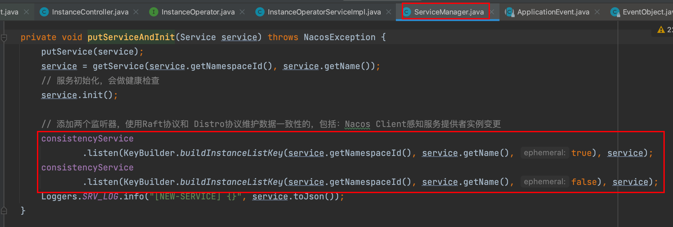673x227 pixels.
Task: Click the "[NEW-SERVICE] {}" string literal
Action: coord(196,196)
